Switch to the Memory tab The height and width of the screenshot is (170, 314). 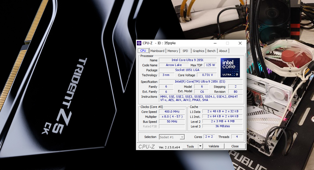pyautogui.click(x=173, y=51)
